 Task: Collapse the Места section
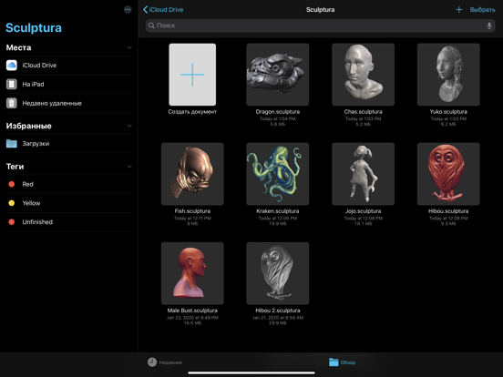(129, 47)
